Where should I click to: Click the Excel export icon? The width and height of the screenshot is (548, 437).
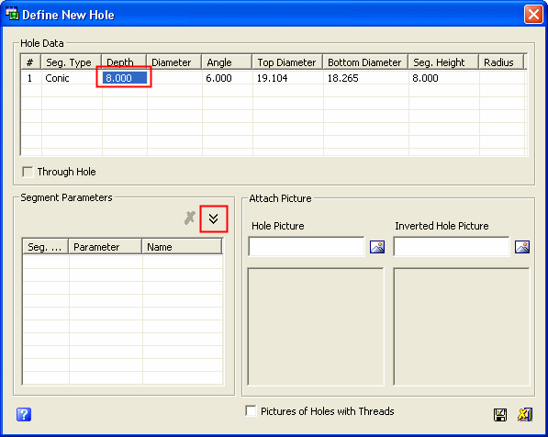pos(524,415)
